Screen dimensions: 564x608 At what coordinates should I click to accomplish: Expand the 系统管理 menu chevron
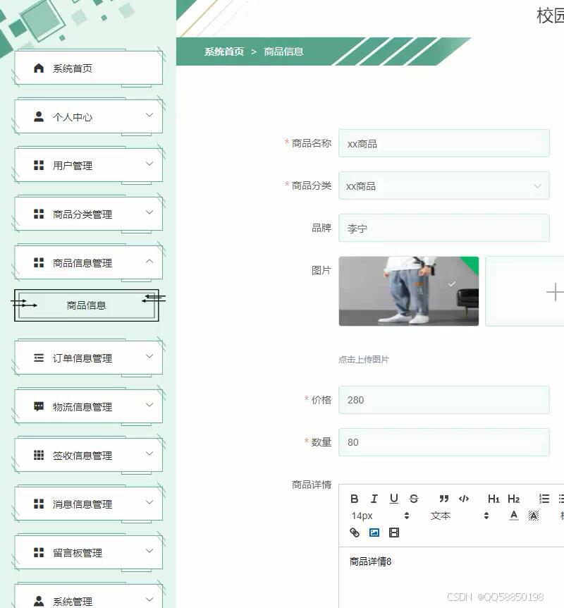[x=149, y=599]
